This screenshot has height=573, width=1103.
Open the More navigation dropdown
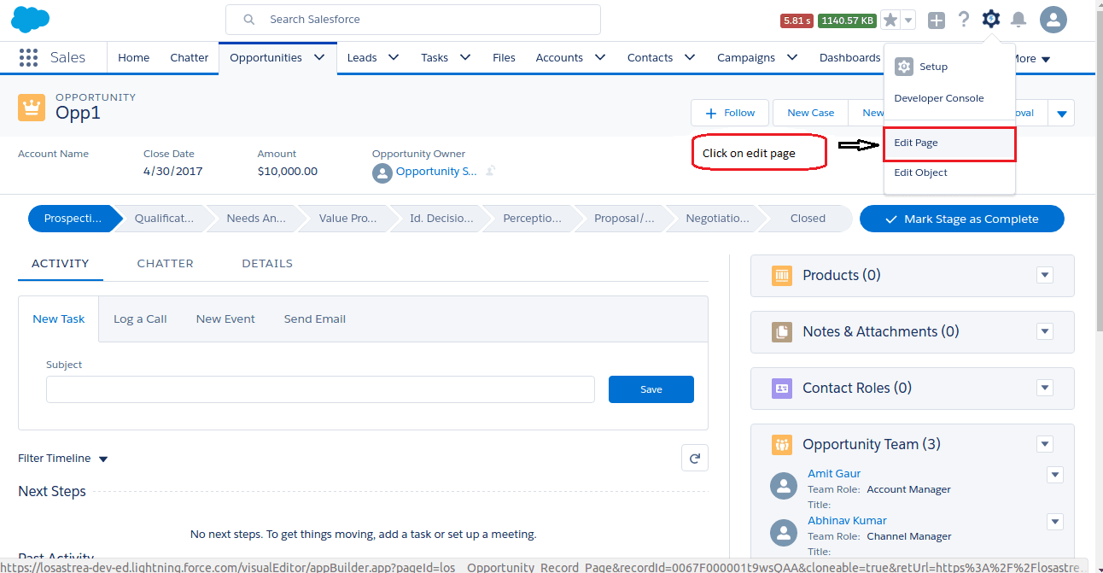1033,59
